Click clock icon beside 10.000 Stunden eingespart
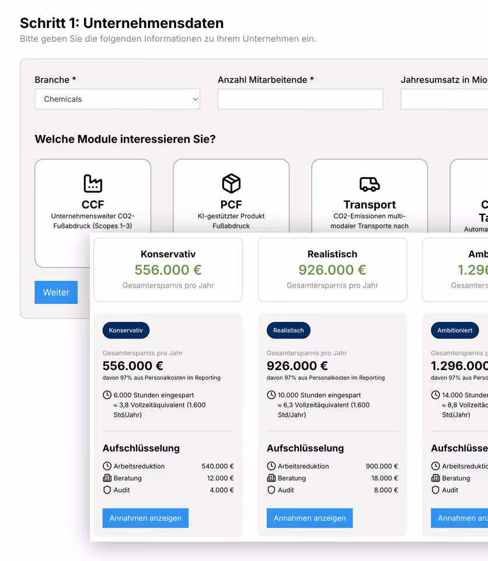Screen dimensions: 488x561 pos(271,395)
